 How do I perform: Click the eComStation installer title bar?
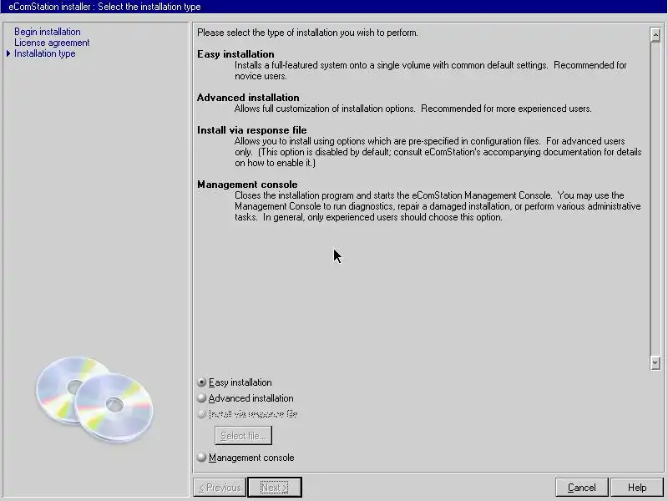coord(334,7)
